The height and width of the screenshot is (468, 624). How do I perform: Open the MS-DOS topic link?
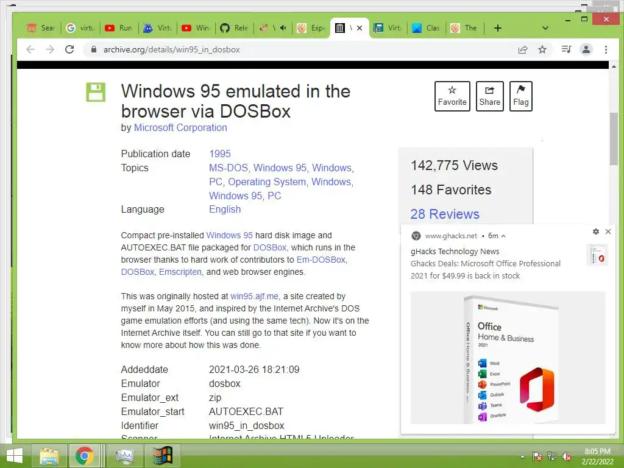click(229, 168)
